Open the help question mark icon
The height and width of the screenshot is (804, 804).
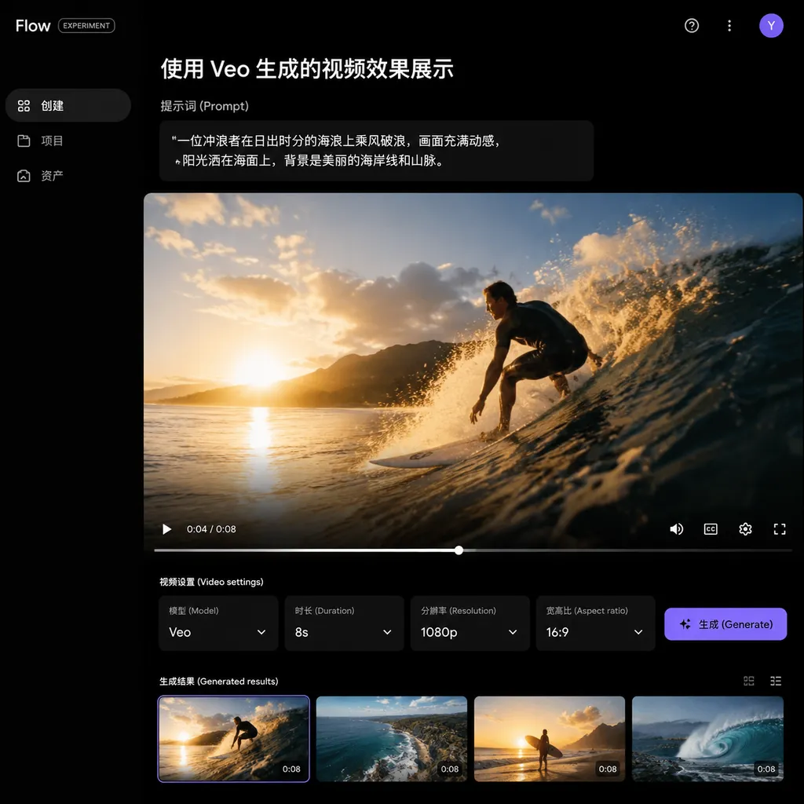coord(691,26)
